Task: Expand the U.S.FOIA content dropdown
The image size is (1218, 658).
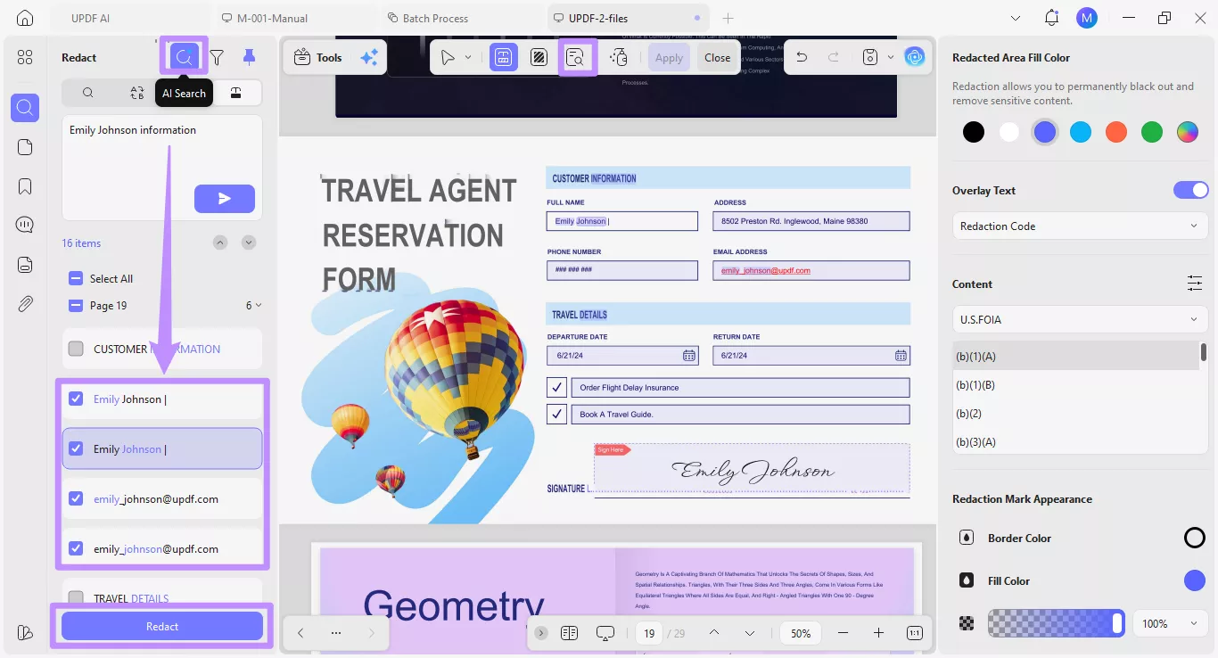Action: click(x=1080, y=319)
